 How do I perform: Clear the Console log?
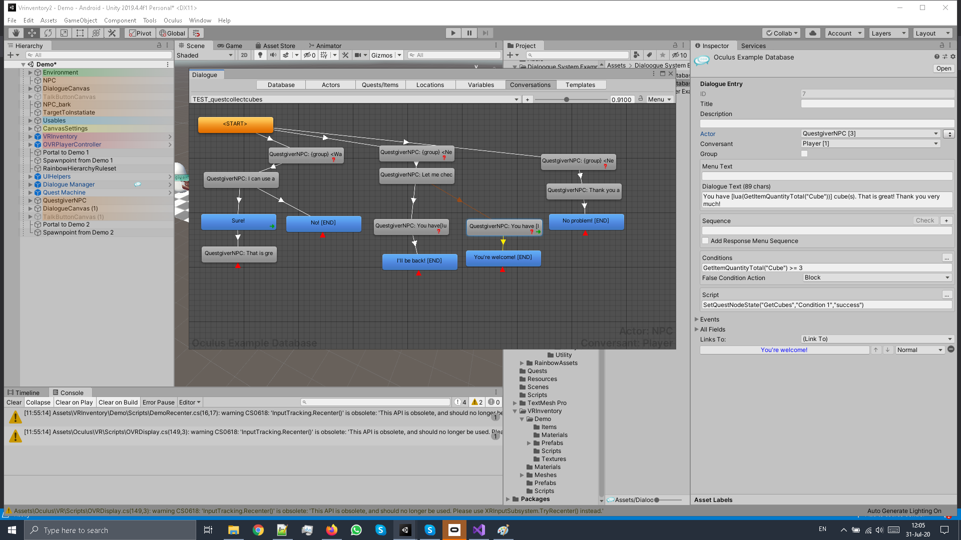click(x=14, y=402)
